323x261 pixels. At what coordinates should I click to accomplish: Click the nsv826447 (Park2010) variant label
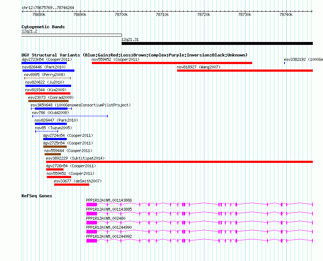click(x=56, y=120)
